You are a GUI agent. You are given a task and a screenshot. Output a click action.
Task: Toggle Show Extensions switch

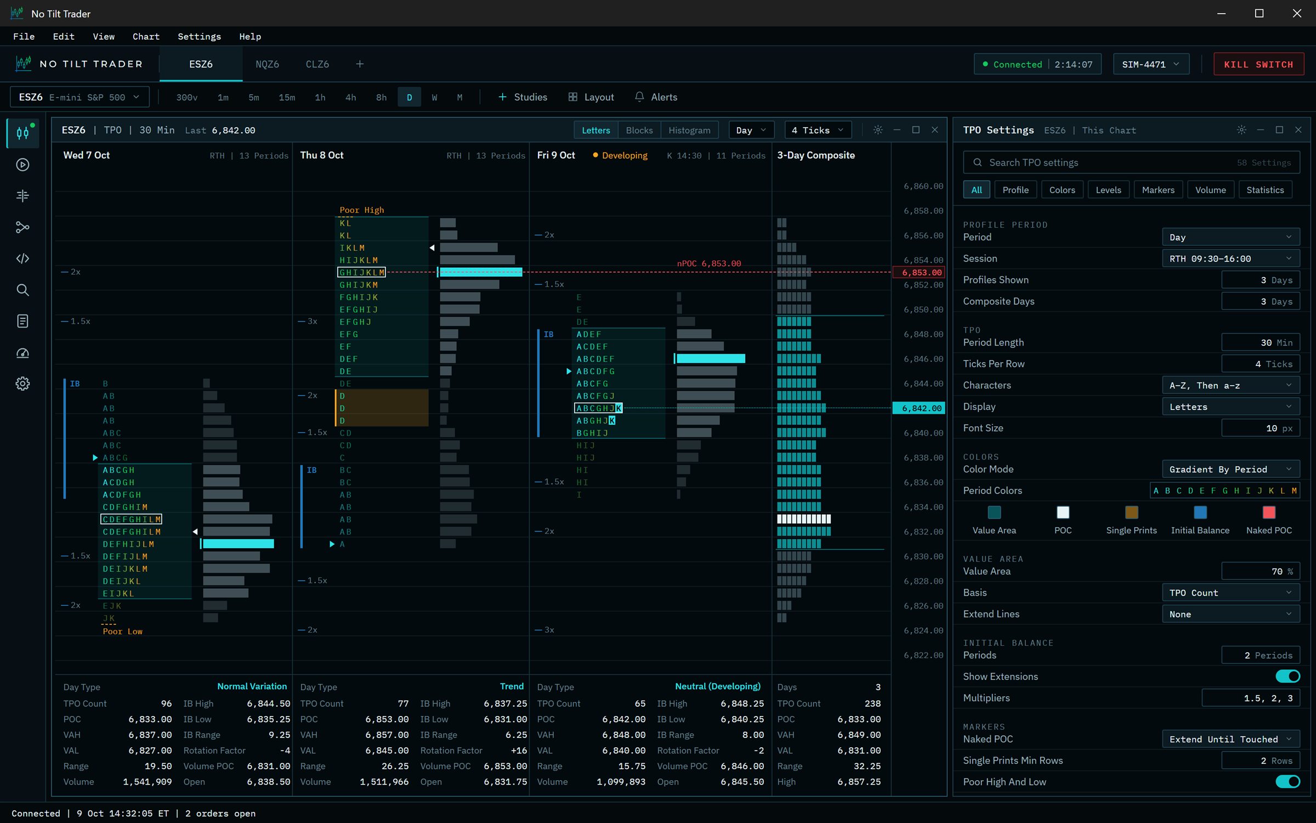[x=1287, y=677]
